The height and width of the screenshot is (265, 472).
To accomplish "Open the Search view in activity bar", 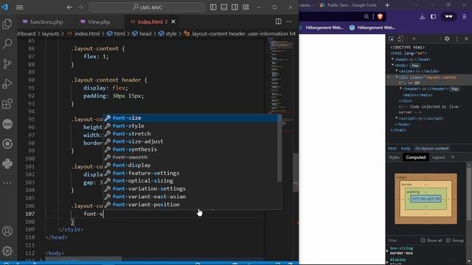I will coord(7,44).
